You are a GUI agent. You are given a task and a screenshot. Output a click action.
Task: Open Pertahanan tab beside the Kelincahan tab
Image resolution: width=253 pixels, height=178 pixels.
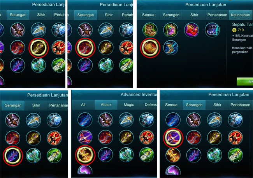pyautogui.click(x=217, y=15)
